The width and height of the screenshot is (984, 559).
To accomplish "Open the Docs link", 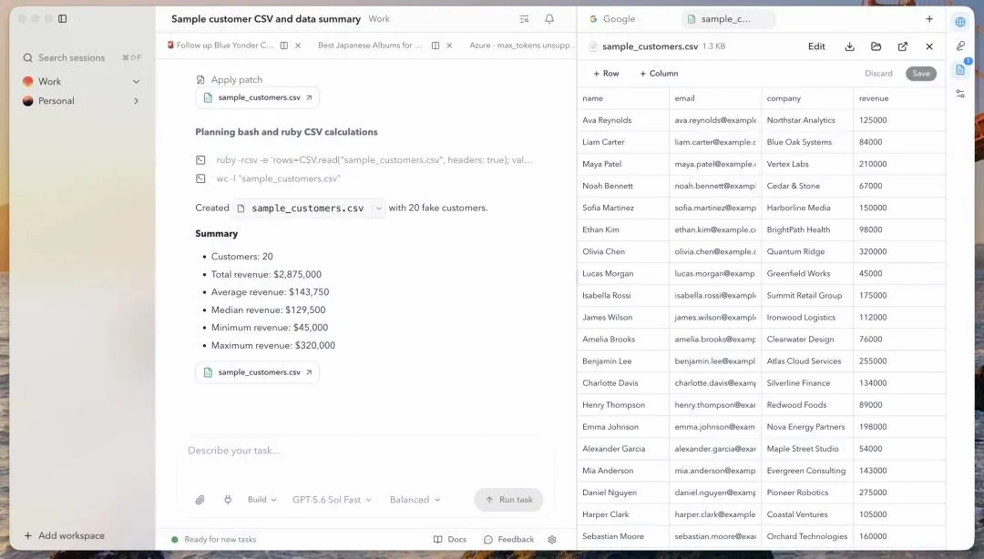I will coord(450,540).
